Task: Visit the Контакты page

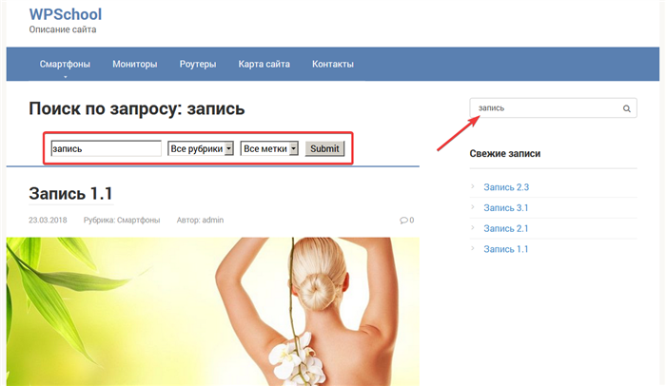Action: [x=333, y=64]
